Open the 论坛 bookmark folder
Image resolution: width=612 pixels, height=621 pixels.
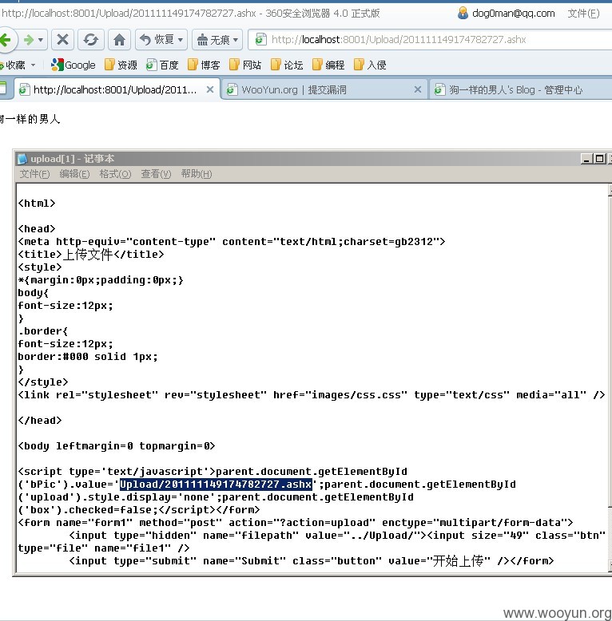pos(288,65)
